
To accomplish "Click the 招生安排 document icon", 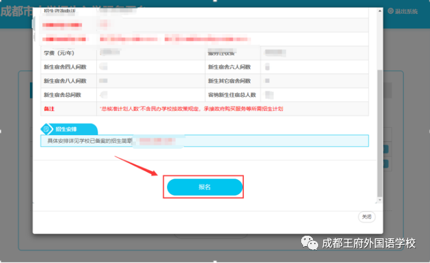I will (x=46, y=129).
